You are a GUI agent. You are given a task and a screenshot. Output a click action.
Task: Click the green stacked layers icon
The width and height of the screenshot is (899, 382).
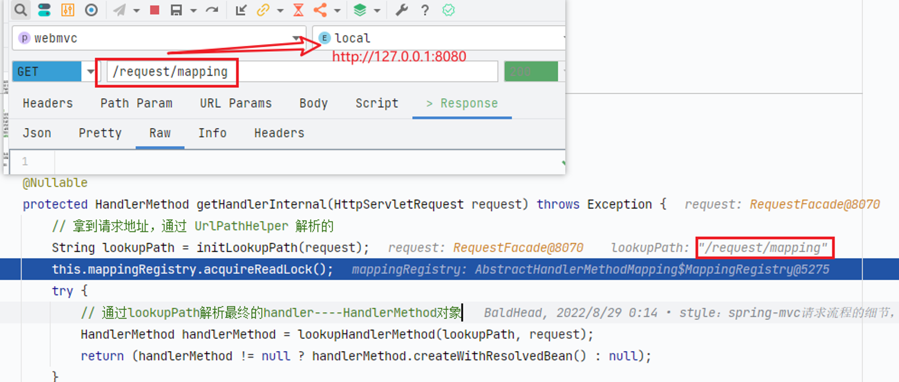360,10
